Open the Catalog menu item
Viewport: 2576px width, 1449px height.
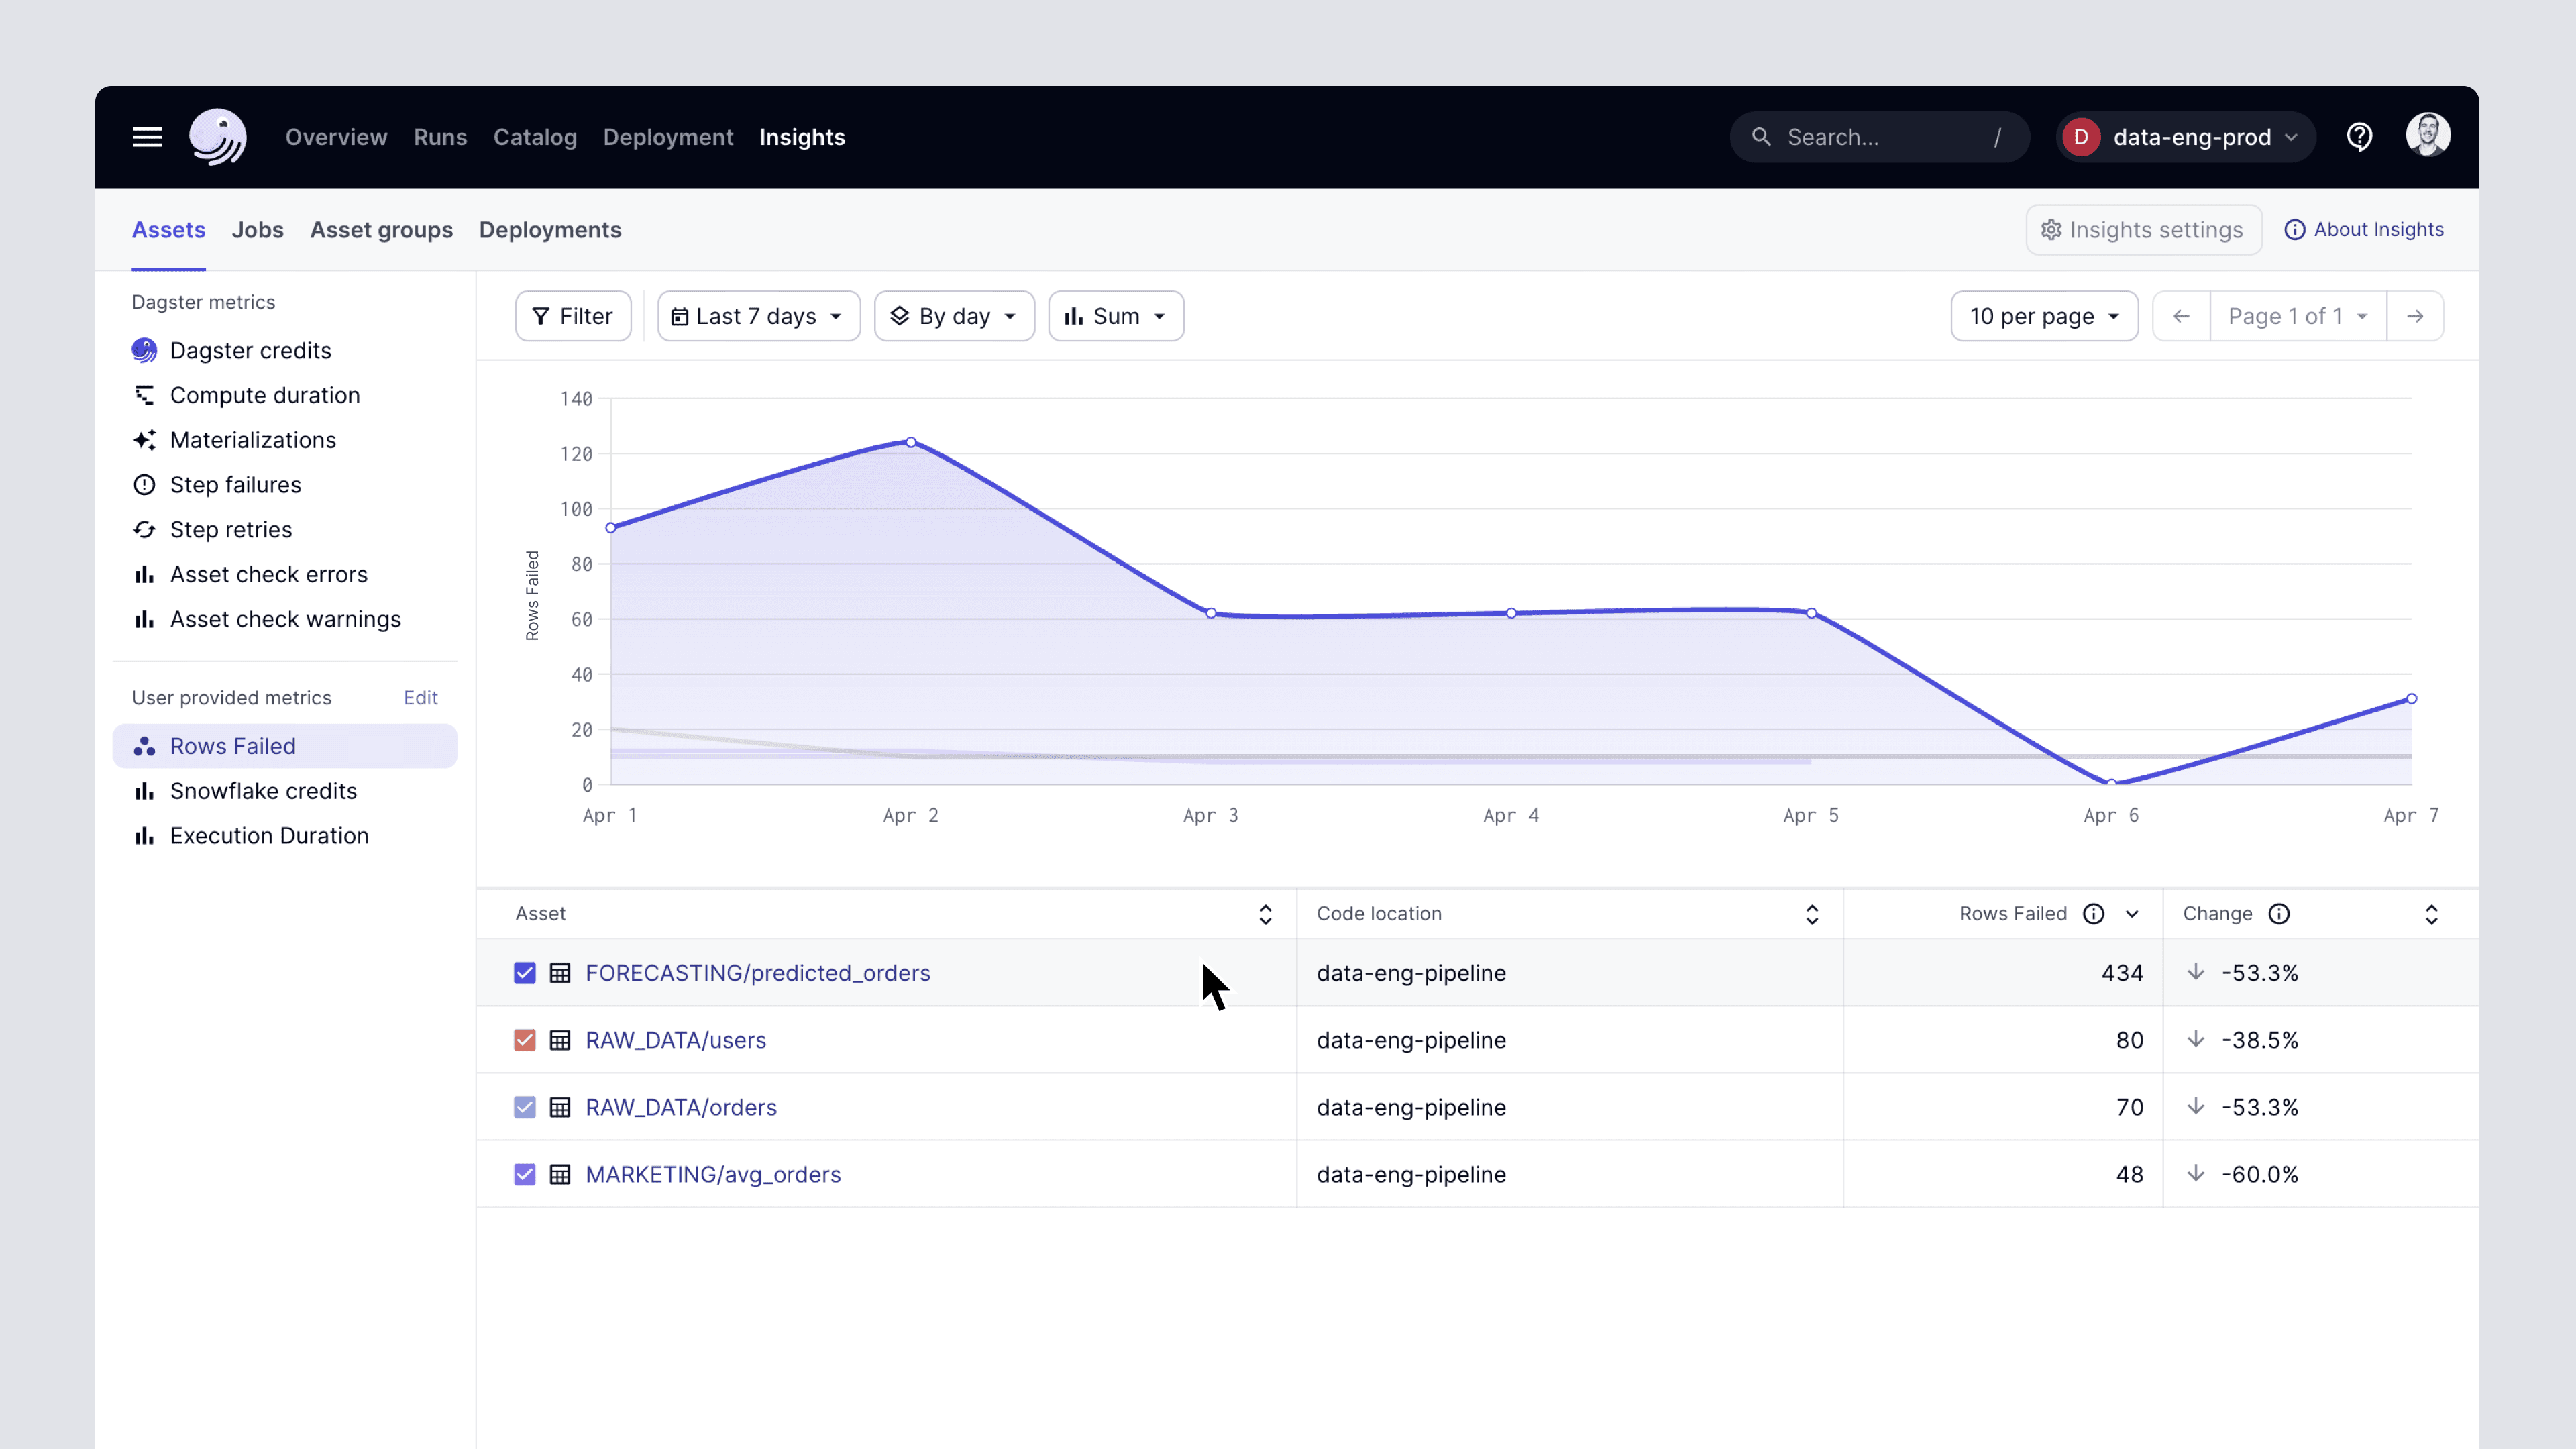tap(535, 137)
